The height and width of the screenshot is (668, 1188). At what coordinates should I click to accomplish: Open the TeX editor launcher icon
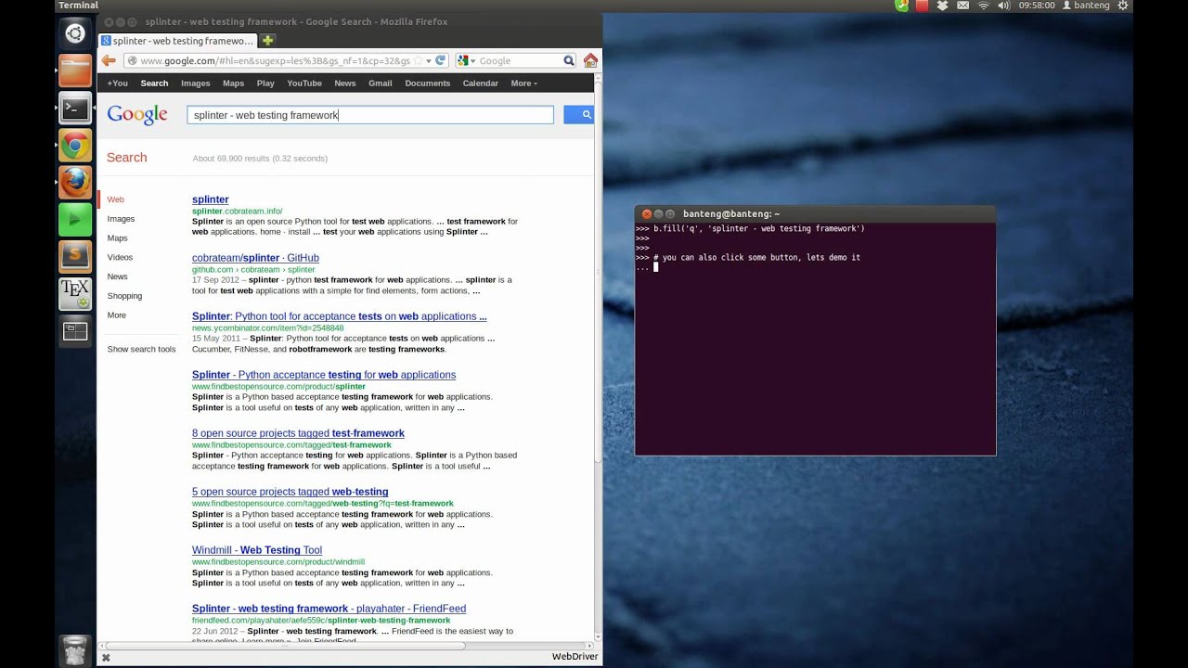point(75,294)
